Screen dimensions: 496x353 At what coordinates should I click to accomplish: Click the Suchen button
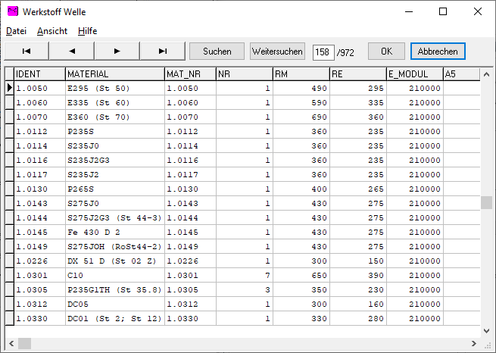(x=217, y=51)
